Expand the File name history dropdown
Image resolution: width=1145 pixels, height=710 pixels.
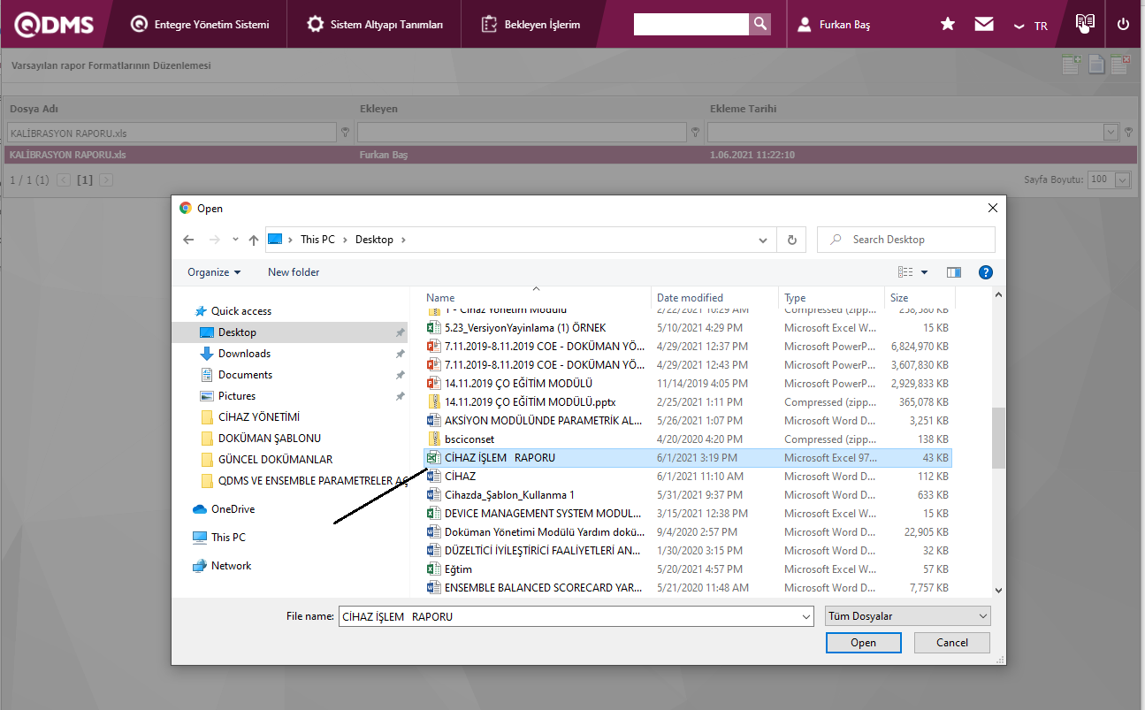pyautogui.click(x=805, y=616)
